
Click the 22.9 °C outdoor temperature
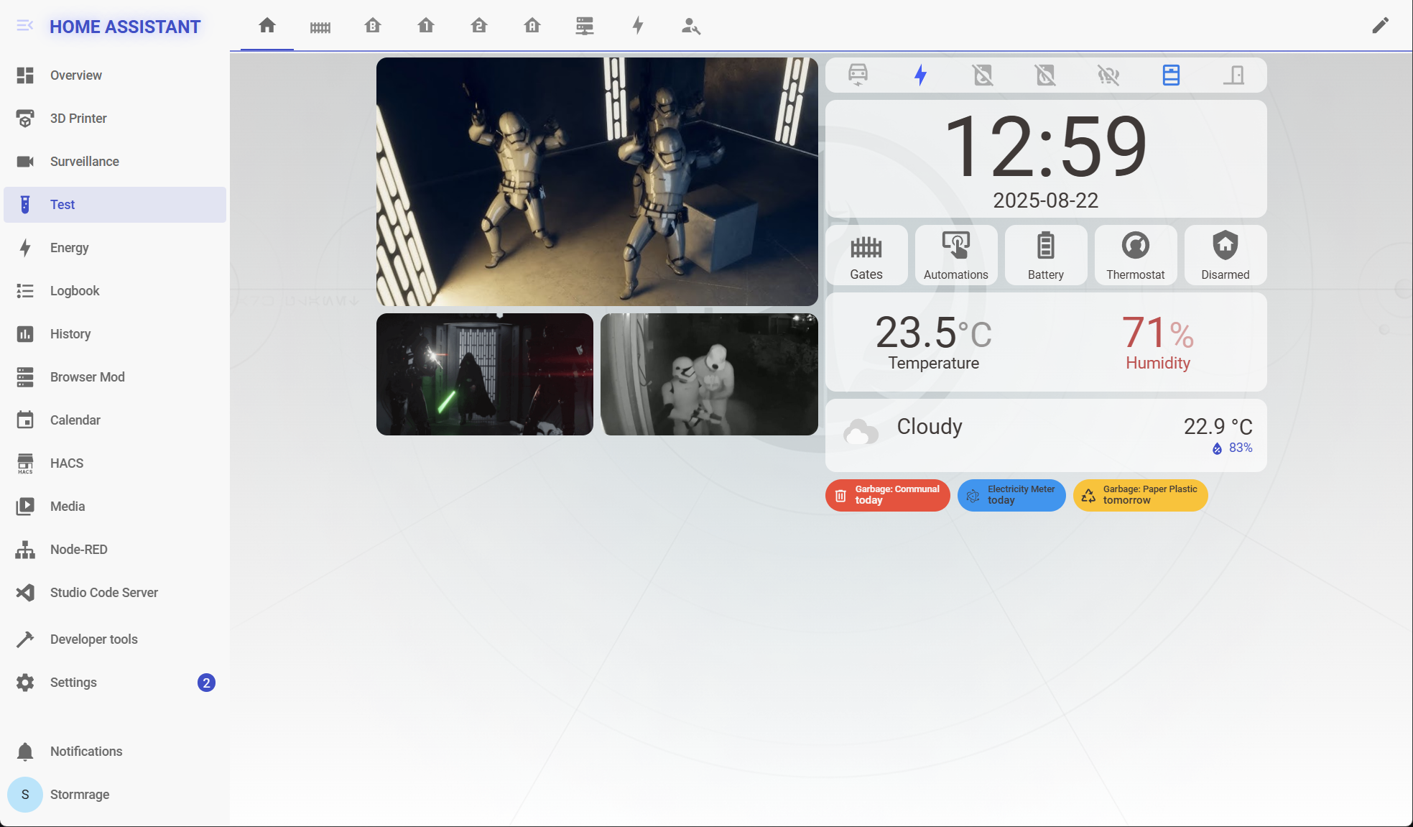[x=1218, y=427]
